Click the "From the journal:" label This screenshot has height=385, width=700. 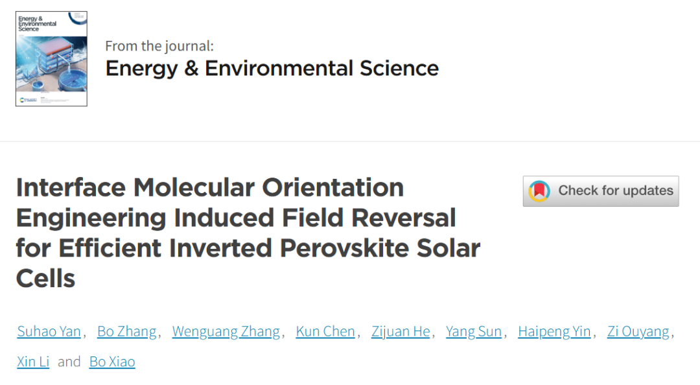[x=159, y=46]
